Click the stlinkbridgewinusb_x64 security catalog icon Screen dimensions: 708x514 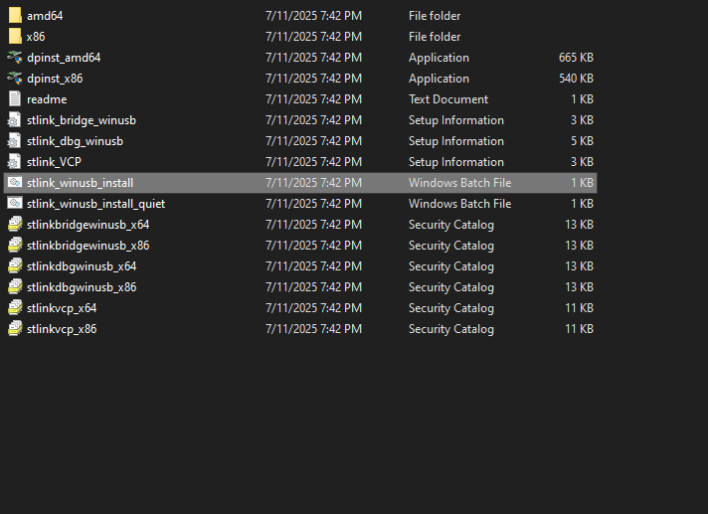coord(15,225)
